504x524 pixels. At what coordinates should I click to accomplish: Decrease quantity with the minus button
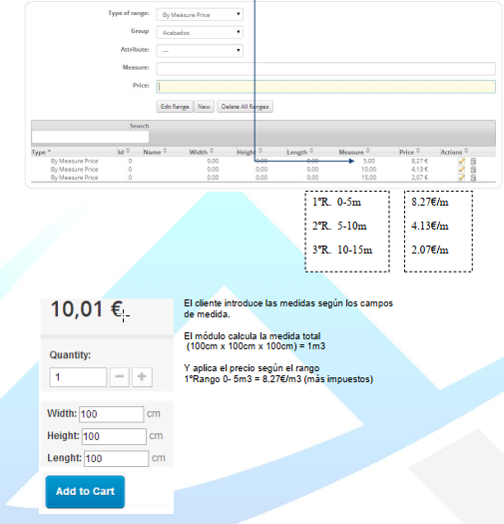120,377
